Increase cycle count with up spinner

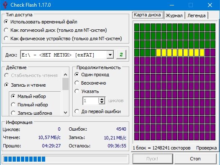click(x=102, y=99)
